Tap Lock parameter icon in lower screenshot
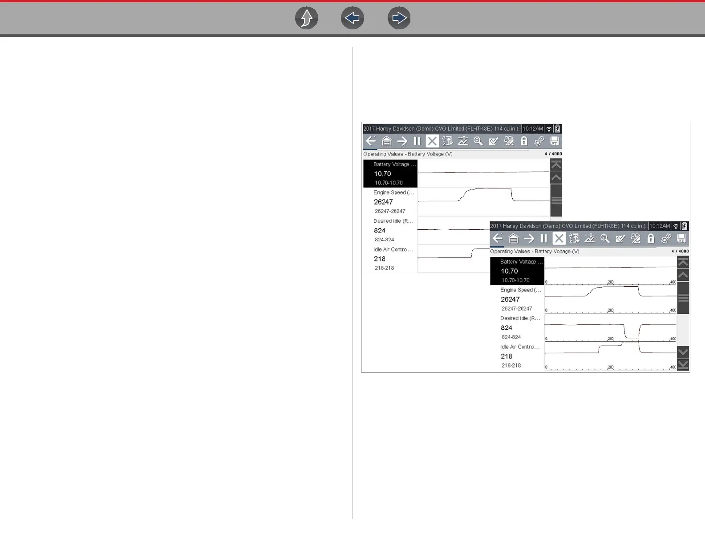The height and width of the screenshot is (544, 705). tap(651, 238)
